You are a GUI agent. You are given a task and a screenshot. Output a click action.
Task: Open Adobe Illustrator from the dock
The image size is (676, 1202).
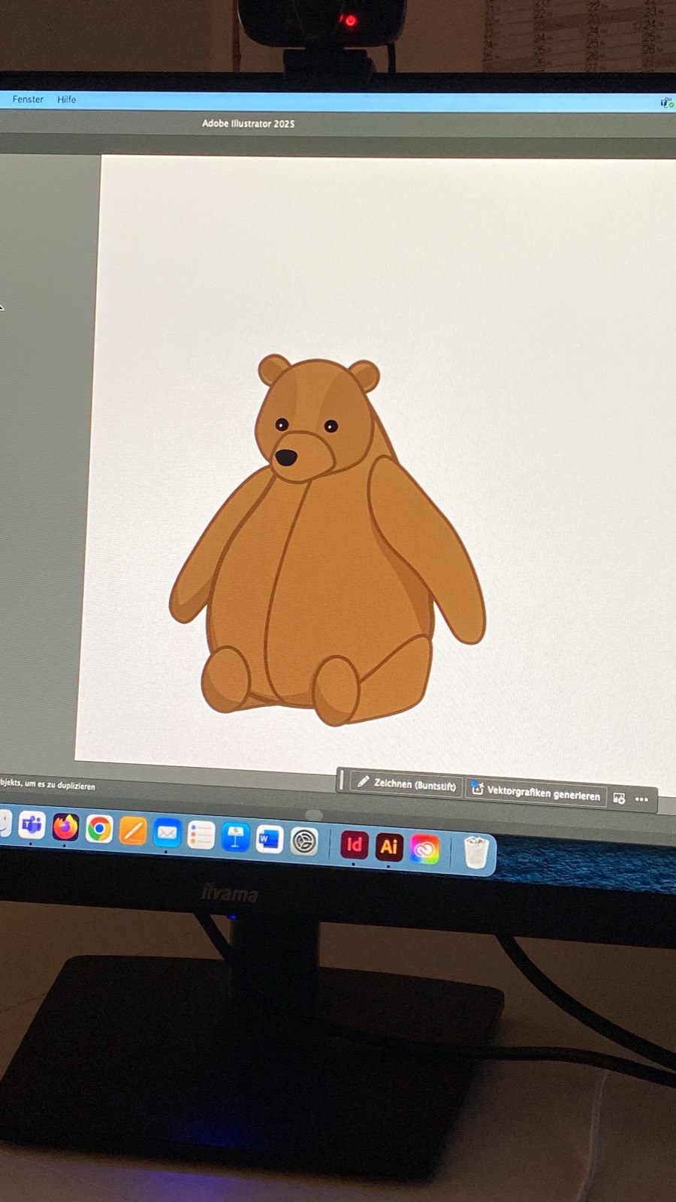pos(388,847)
